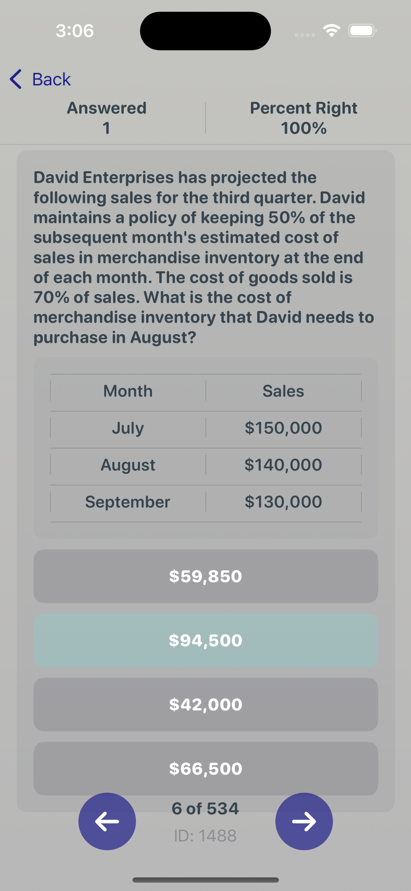Tap the battery status icon
Image resolution: width=411 pixels, height=891 pixels.
tap(363, 31)
